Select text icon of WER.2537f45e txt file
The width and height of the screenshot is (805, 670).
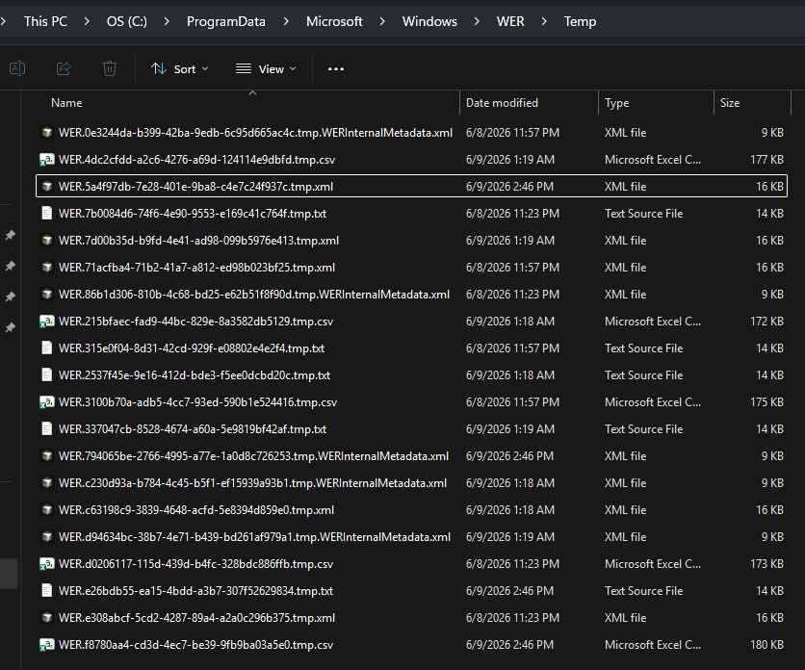(x=47, y=374)
